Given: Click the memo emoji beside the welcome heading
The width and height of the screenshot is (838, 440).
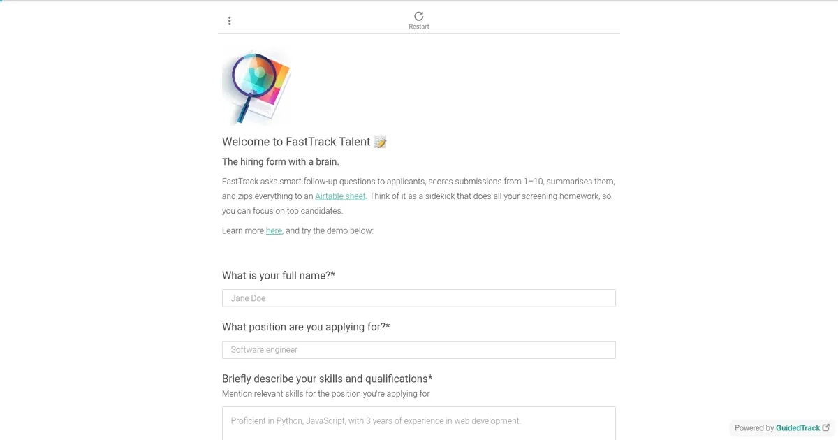Looking at the screenshot, I should 380,142.
